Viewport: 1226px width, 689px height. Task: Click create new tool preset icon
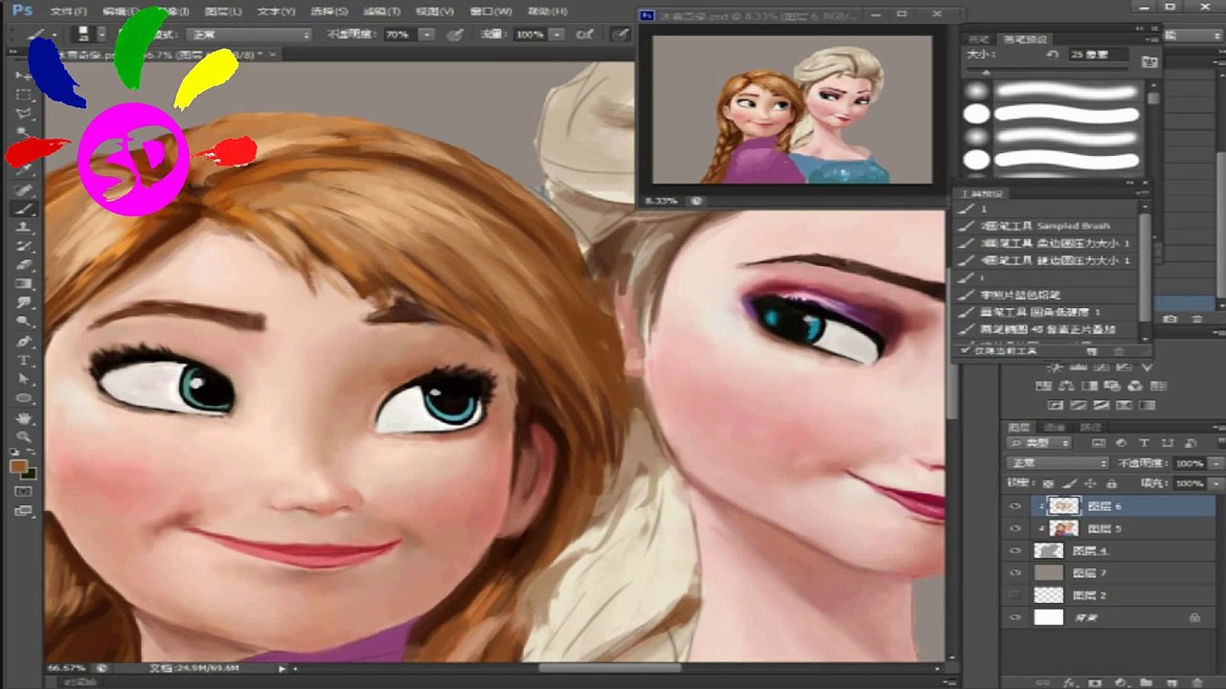[x=1093, y=352]
